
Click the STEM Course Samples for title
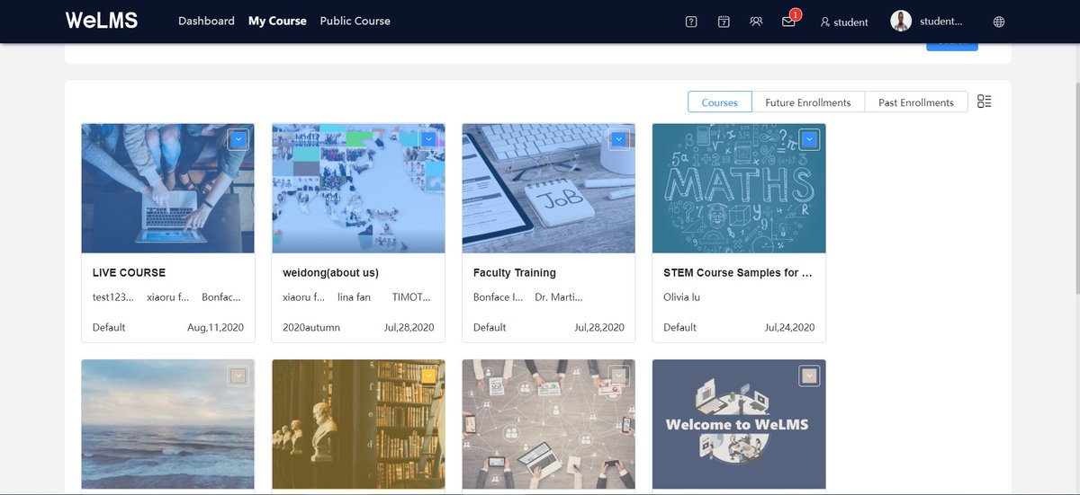tap(738, 272)
